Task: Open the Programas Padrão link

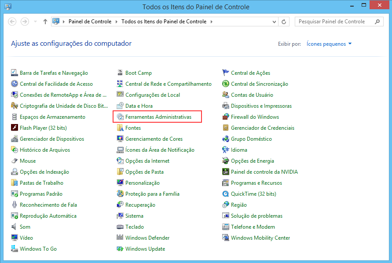Action: 41,194
